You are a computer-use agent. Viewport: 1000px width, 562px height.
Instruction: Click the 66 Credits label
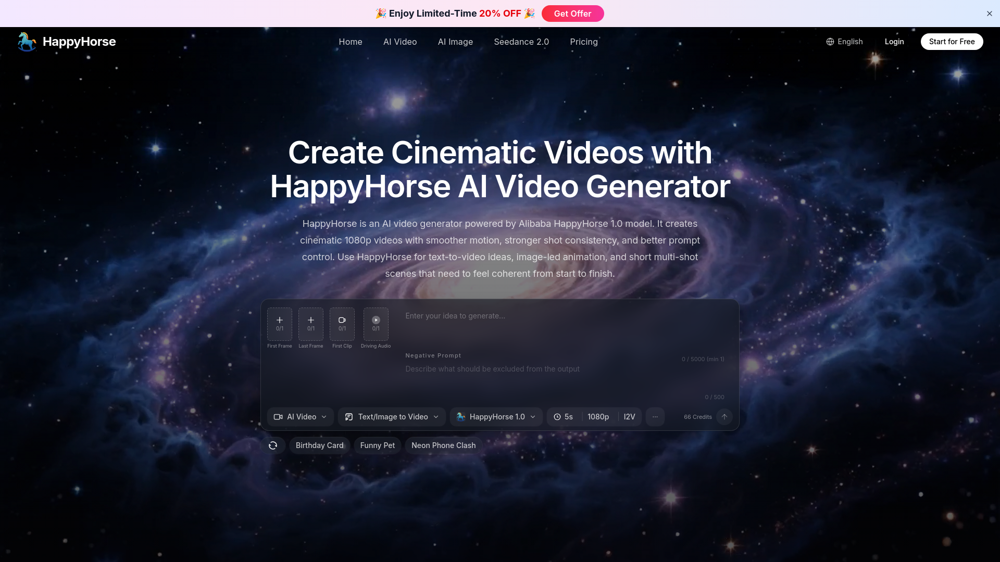click(x=698, y=417)
